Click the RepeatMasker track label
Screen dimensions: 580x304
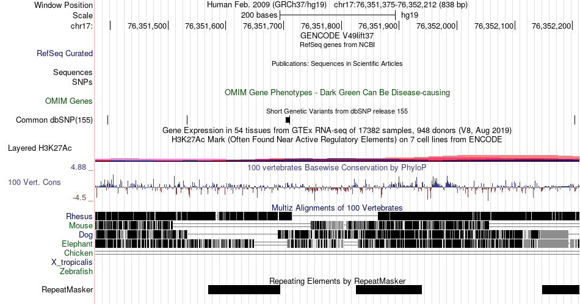(67, 289)
